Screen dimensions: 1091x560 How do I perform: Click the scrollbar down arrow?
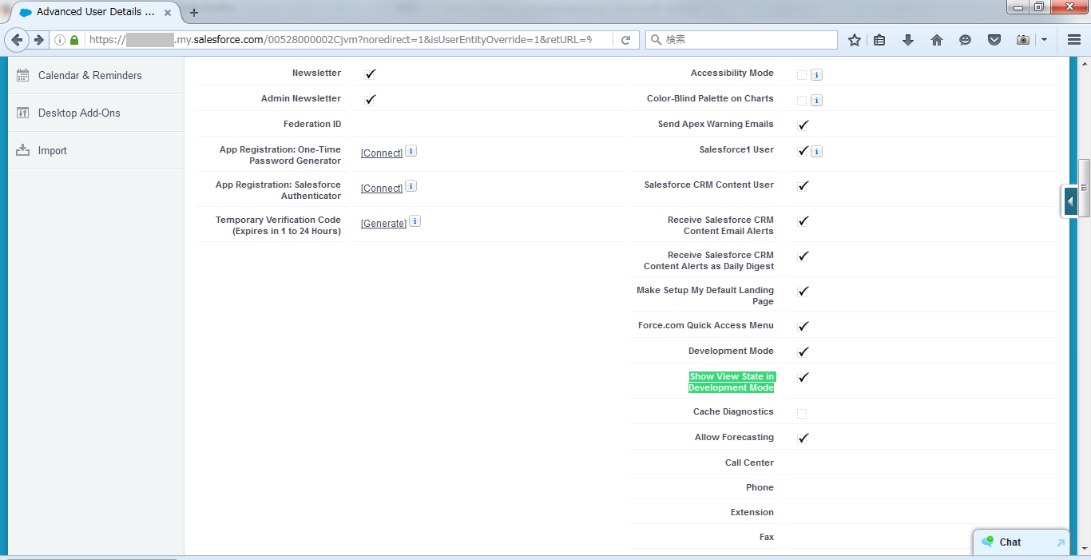point(1084,549)
